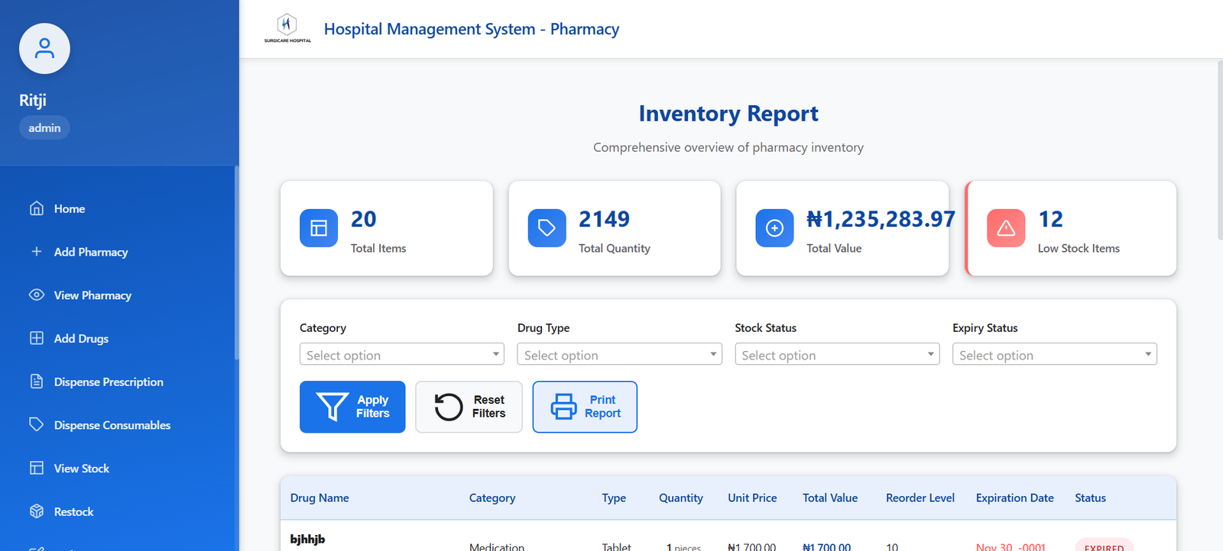Expand the Expiry Status select box
The width and height of the screenshot is (1223, 551).
[x=1054, y=355]
